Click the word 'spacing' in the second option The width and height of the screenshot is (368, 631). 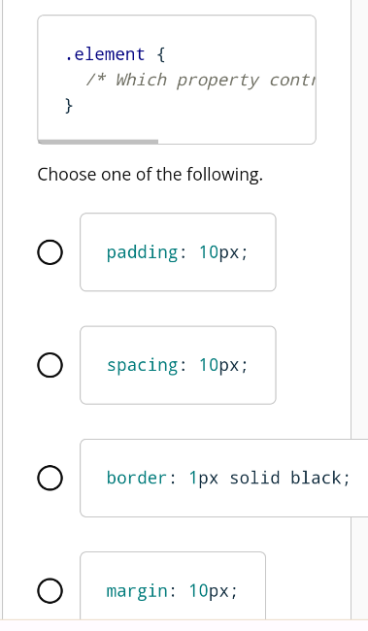click(x=142, y=365)
